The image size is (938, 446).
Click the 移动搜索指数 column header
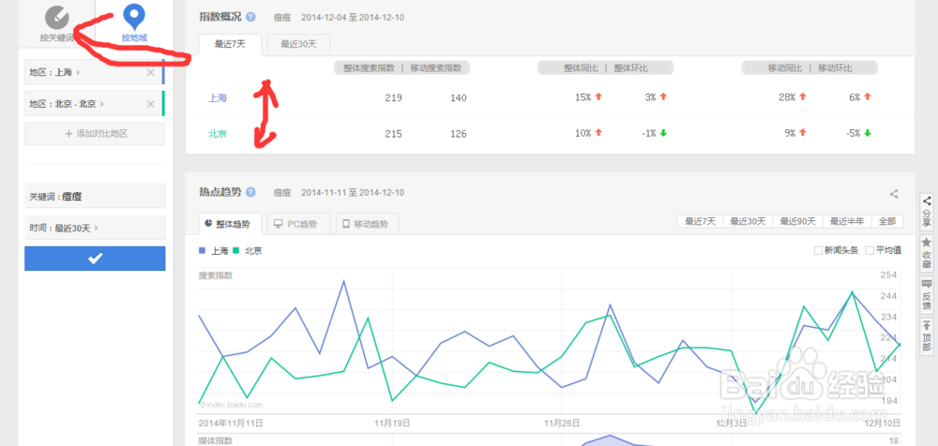(436, 67)
